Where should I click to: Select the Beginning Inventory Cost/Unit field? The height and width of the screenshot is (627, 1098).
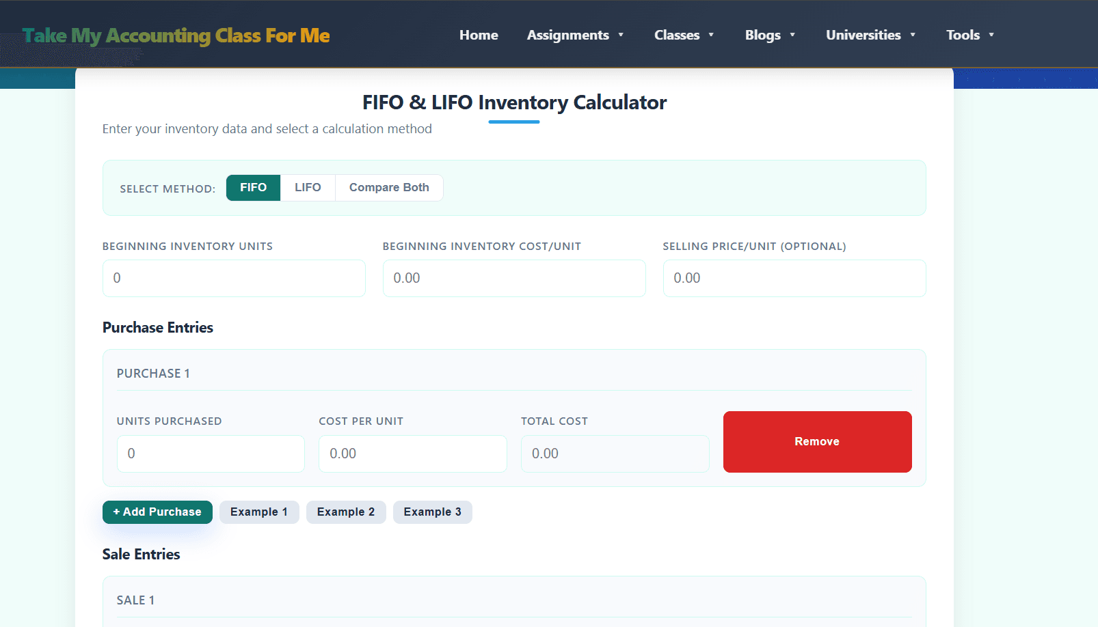tap(514, 278)
